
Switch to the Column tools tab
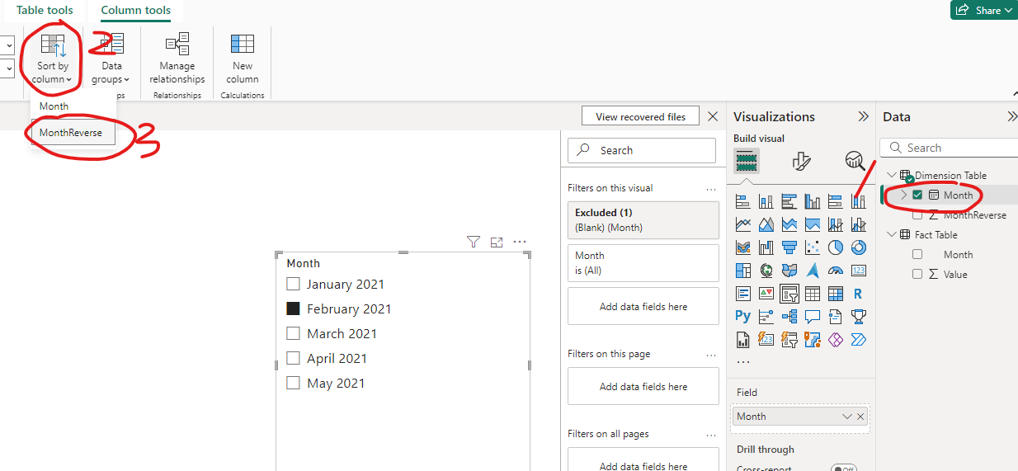point(136,11)
